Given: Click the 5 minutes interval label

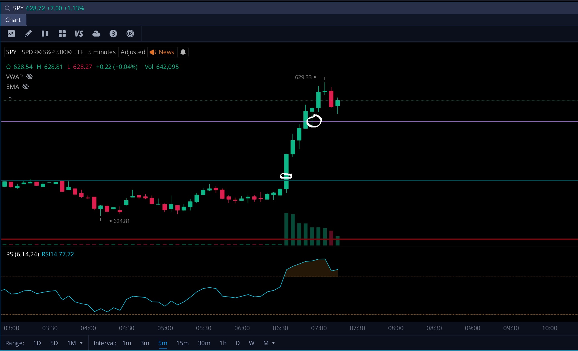Looking at the screenshot, I should [102, 52].
